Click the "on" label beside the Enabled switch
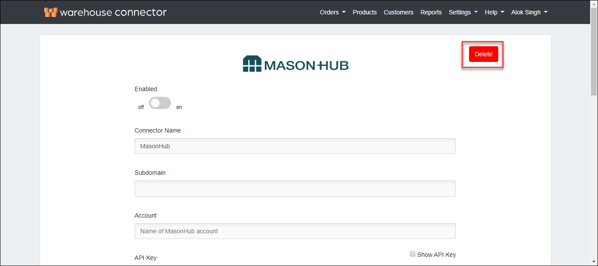 click(x=179, y=107)
